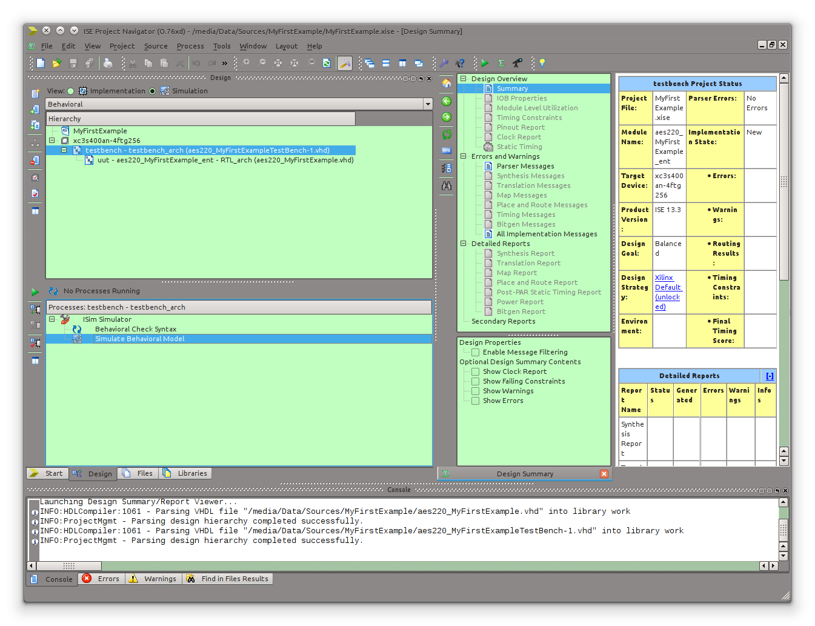Image resolution: width=815 pixels, height=626 pixels.
Task: Click the New File toolbar icon
Action: click(x=41, y=63)
